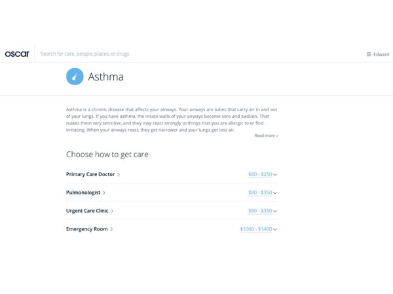The image size is (393, 294).
Task: Expand the description with Read more
Action: [266, 136]
